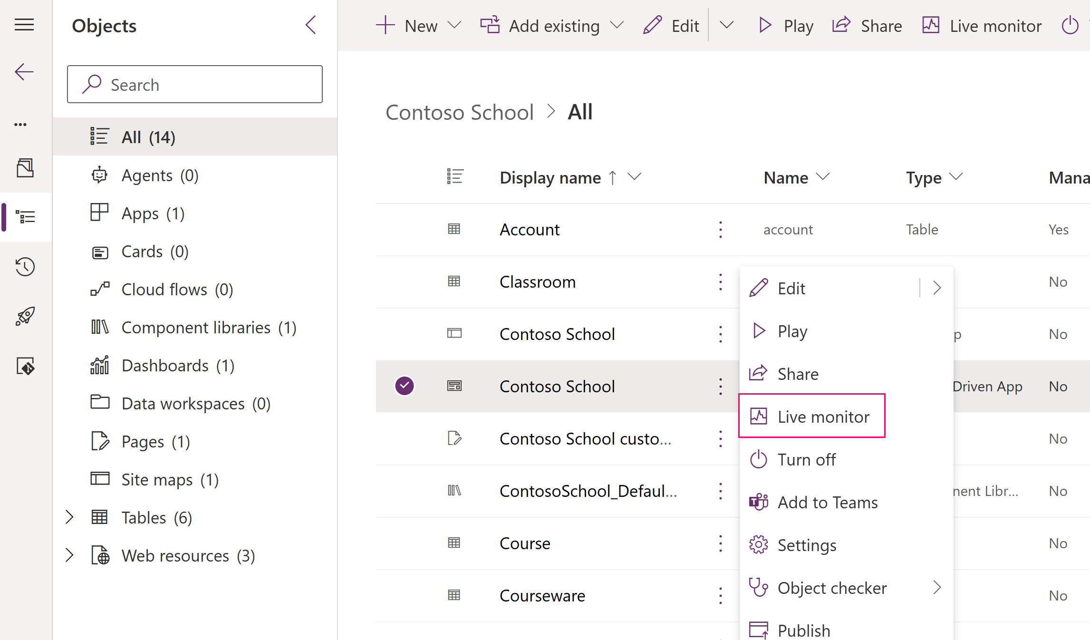This screenshot has height=640, width=1090.
Task: Open the Edit split dropdown in command bar
Action: [727, 25]
